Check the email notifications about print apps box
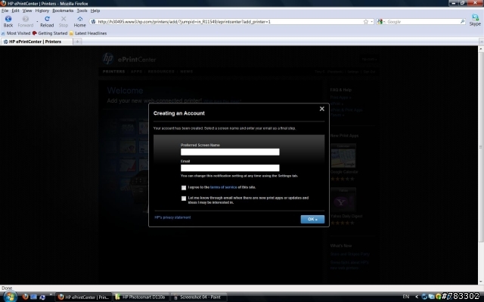Image resolution: width=484 pixels, height=302 pixels. pyautogui.click(x=184, y=199)
